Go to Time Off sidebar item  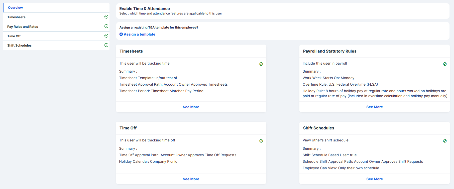(56, 36)
